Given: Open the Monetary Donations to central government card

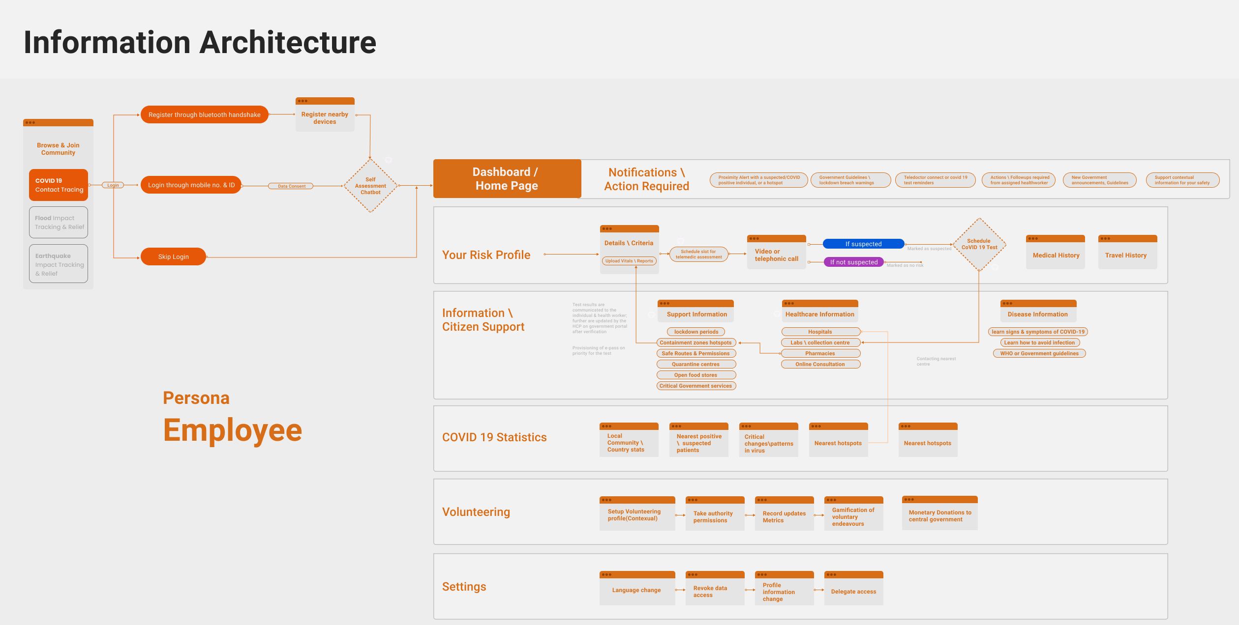Looking at the screenshot, I should tap(939, 515).
